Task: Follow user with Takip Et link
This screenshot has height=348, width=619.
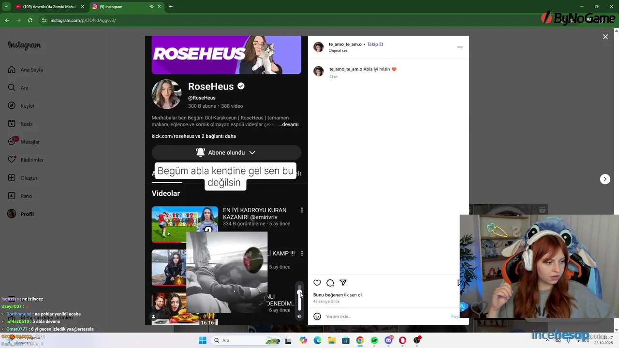Action: click(375, 44)
